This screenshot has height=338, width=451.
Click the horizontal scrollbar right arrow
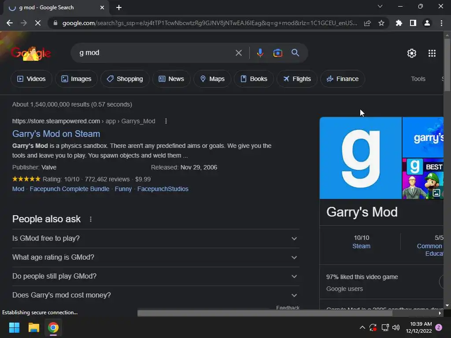(x=440, y=313)
